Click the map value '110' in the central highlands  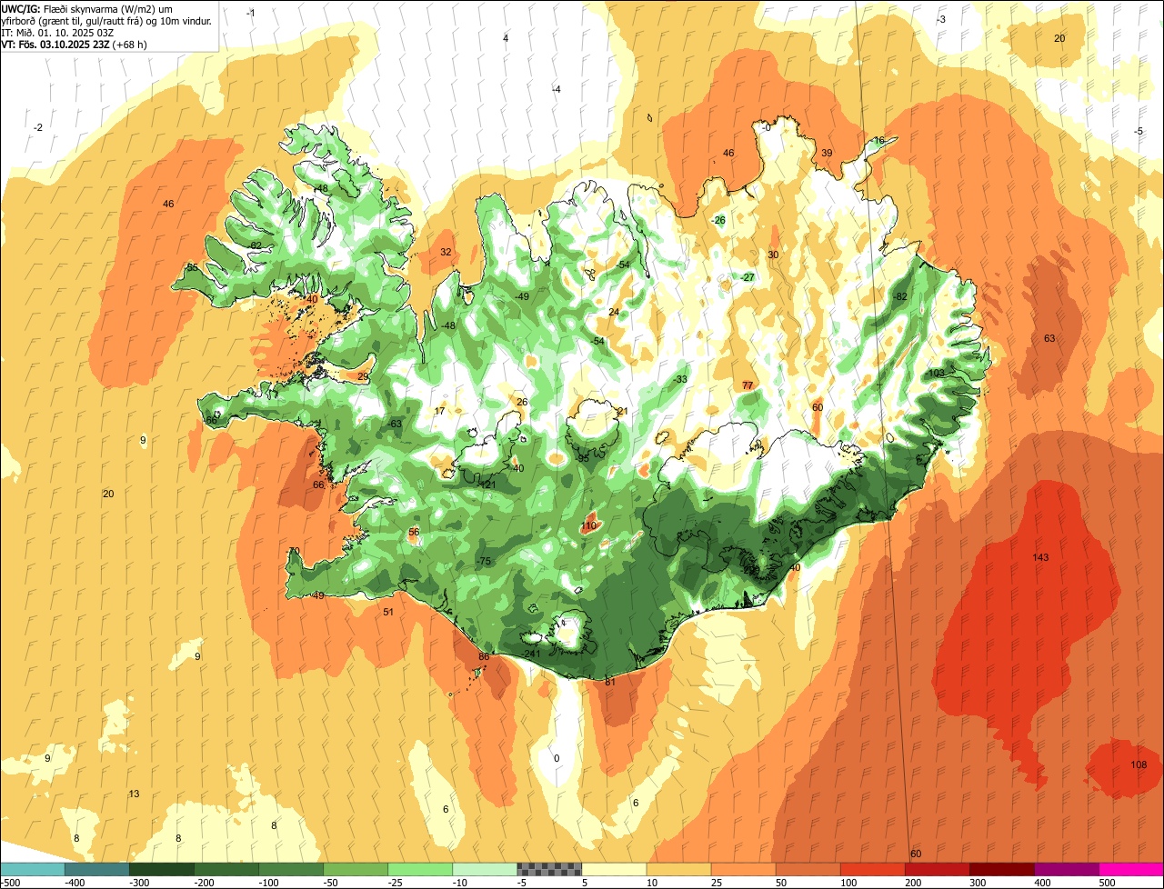[x=588, y=526]
